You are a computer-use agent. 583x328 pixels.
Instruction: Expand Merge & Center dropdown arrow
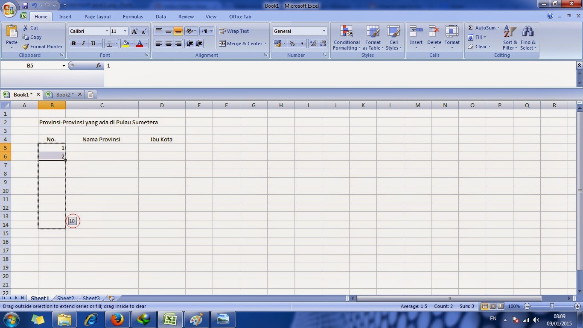click(265, 44)
